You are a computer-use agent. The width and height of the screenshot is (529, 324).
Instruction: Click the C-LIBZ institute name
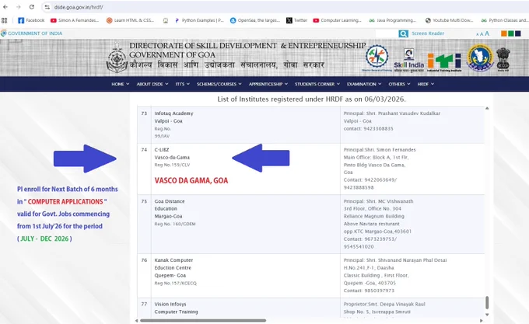[162, 150]
